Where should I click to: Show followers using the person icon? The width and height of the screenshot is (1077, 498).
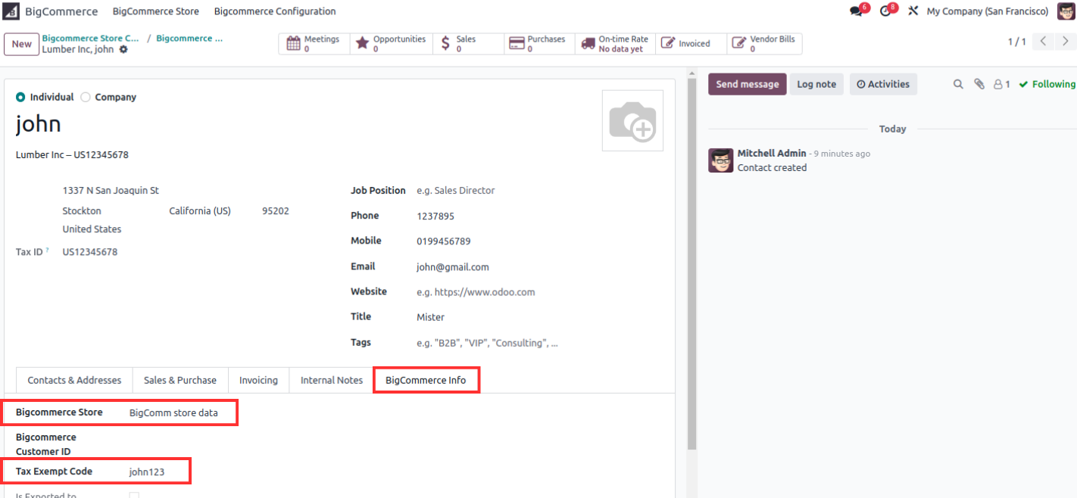coord(1002,84)
